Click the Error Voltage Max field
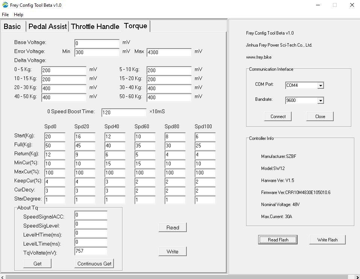The height and width of the screenshot is (279, 360). pos(169,52)
